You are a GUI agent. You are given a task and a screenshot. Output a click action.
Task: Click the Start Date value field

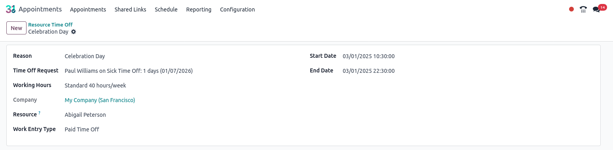coord(468,56)
